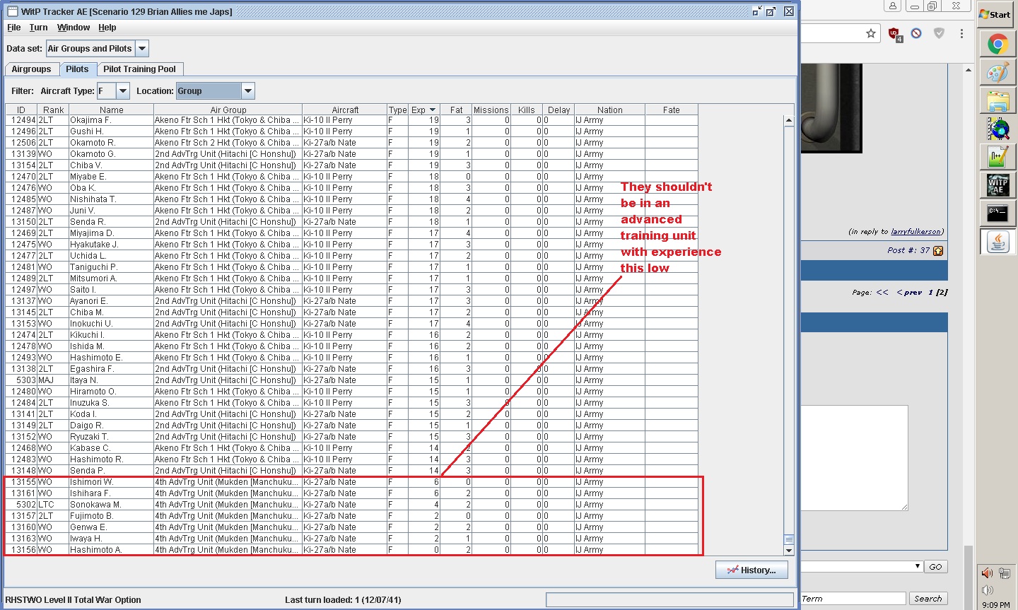Screen dimensions: 1018x610
Task: Open Notepad++ from the taskbar
Action: [x=997, y=157]
